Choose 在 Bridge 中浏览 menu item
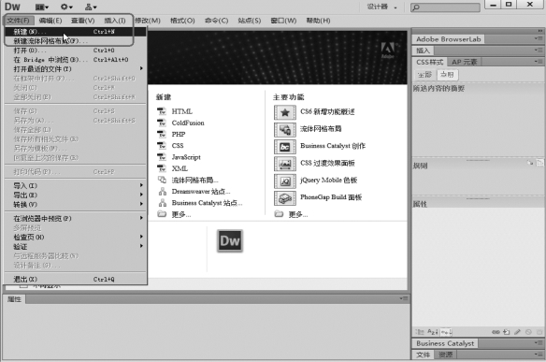546x362 pixels. (x=75, y=60)
